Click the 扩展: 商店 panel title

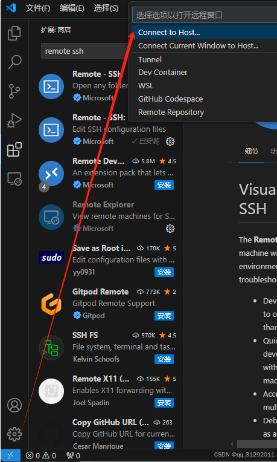(x=56, y=30)
